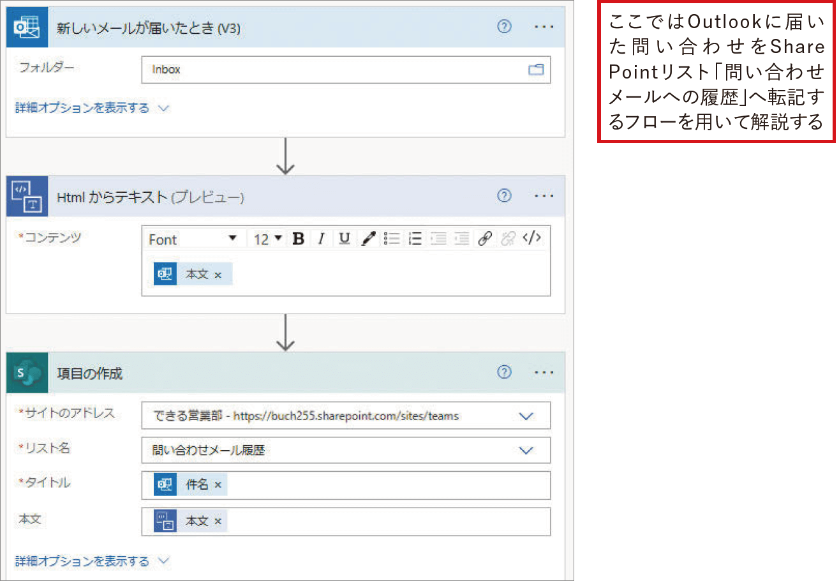Click the Inbox folder input field
Screen dimensions: 839x581
coord(346,70)
